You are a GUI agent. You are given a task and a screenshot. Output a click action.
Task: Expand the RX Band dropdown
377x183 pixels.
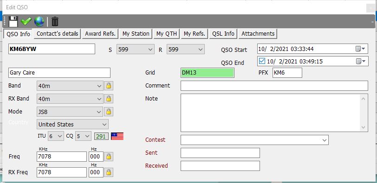(70, 99)
